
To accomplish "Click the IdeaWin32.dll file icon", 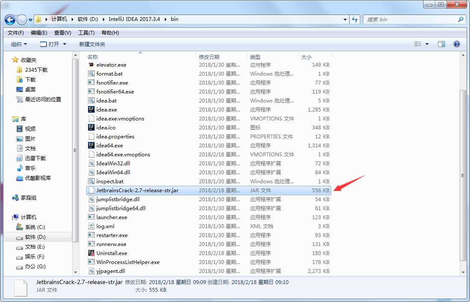I will click(x=91, y=164).
